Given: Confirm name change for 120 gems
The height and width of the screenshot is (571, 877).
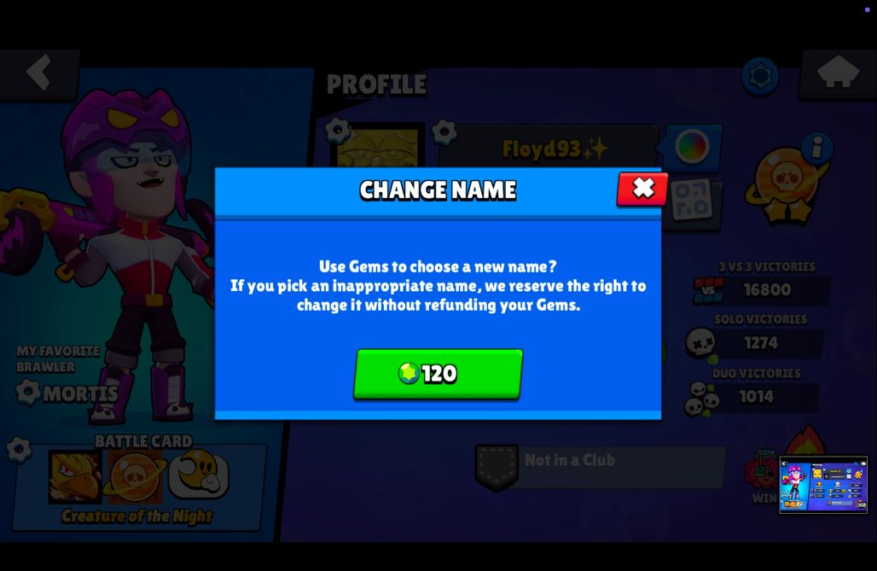Looking at the screenshot, I should click(438, 373).
